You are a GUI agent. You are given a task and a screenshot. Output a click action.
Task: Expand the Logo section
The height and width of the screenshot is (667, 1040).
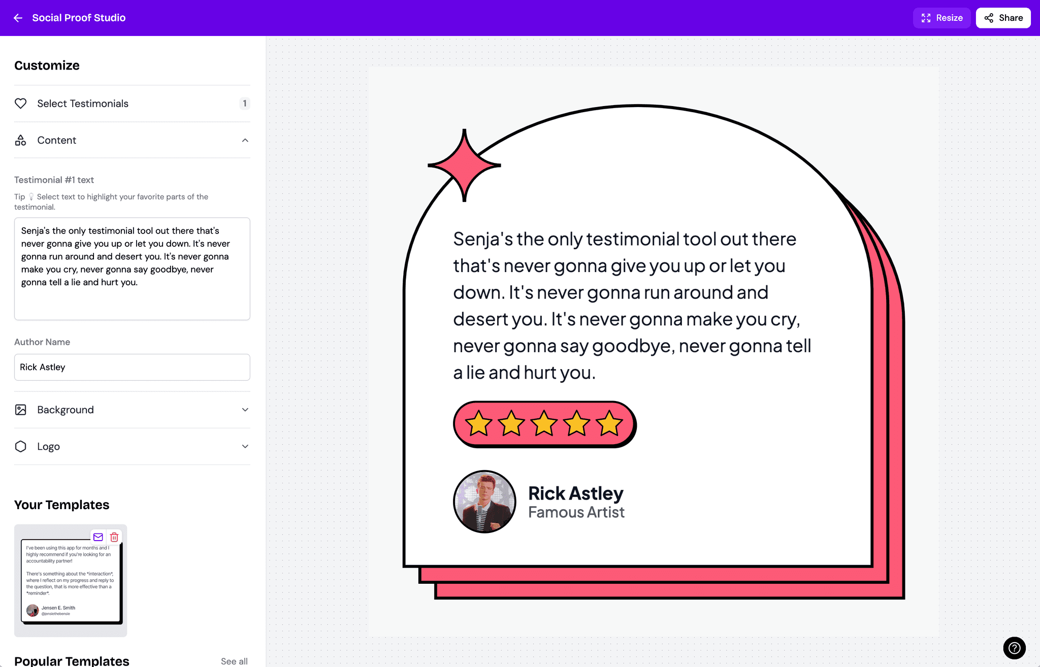click(245, 446)
